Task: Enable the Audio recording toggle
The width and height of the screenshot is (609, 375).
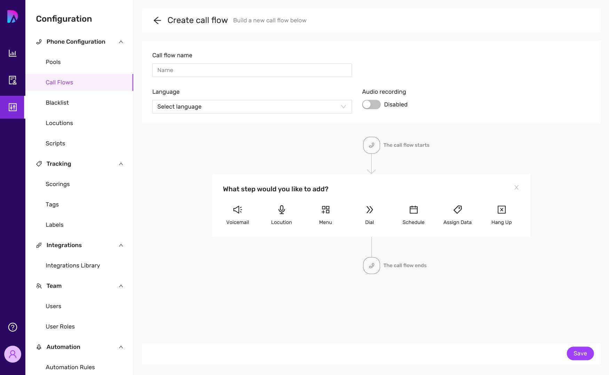Action: tap(371, 104)
